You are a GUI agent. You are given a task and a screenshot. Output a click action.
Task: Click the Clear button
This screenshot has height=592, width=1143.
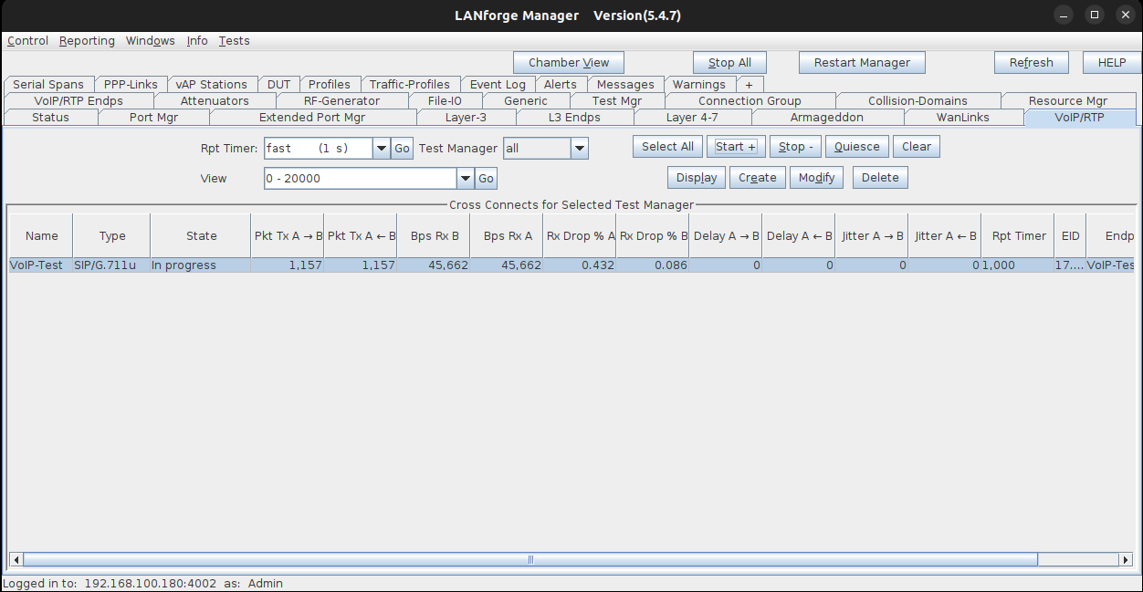[917, 147]
